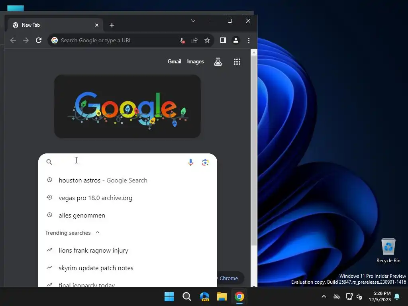Open the clock and date flyout
This screenshot has height=306, width=408.
point(380,296)
